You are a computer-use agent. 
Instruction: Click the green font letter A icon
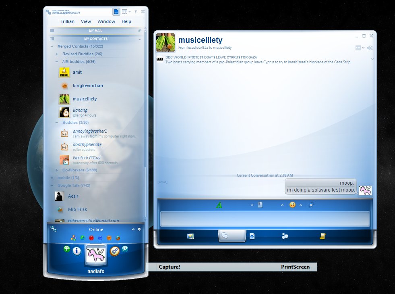(219, 205)
